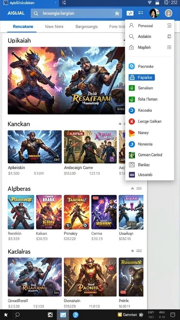The width and height of the screenshot is (180, 320).
Task: Select the highlighted Papaike menu entry
Action: [142, 77]
